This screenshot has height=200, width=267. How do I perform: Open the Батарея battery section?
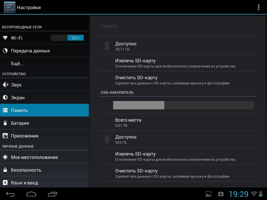[x=20, y=123]
